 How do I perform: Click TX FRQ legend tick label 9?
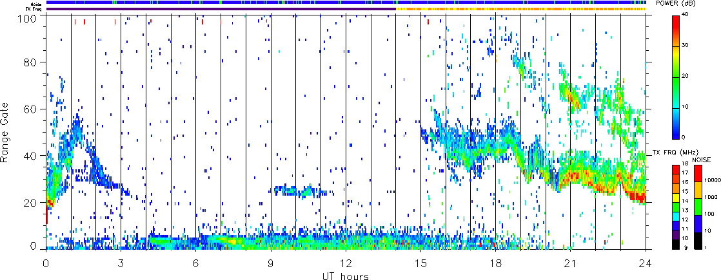pyautogui.click(x=686, y=247)
